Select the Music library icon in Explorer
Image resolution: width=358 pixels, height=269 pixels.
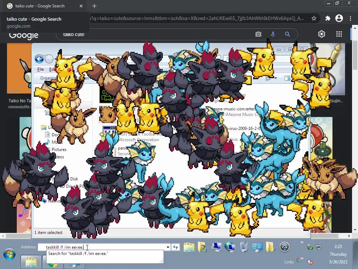[x=47, y=142]
